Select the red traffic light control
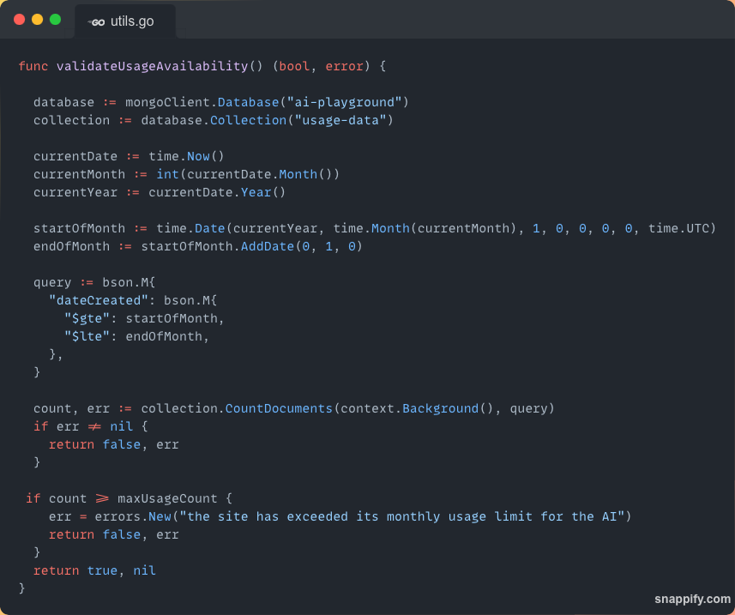The image size is (735, 615). click(19, 18)
